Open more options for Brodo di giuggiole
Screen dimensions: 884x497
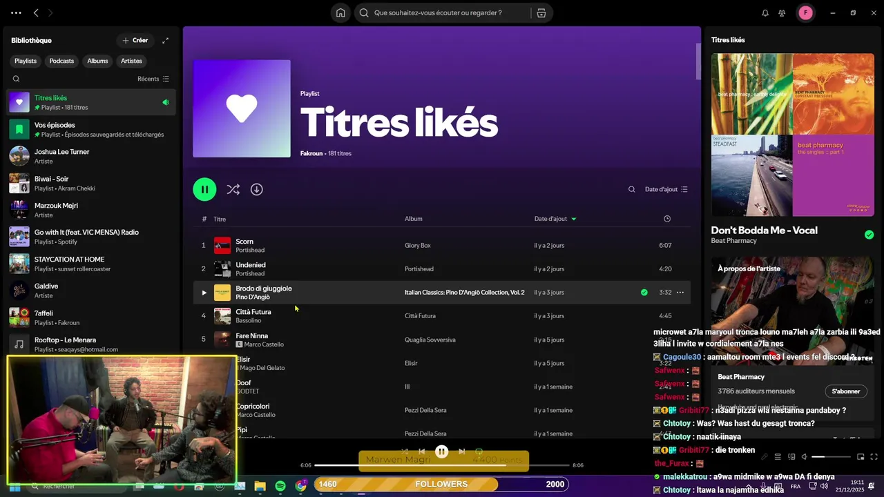680,293
